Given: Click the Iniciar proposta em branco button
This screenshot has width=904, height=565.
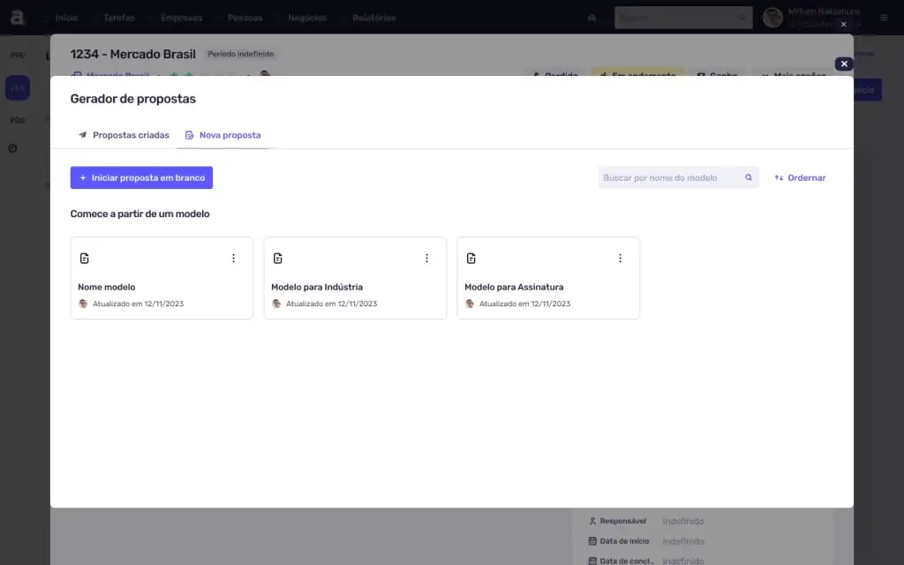Looking at the screenshot, I should 141,177.
